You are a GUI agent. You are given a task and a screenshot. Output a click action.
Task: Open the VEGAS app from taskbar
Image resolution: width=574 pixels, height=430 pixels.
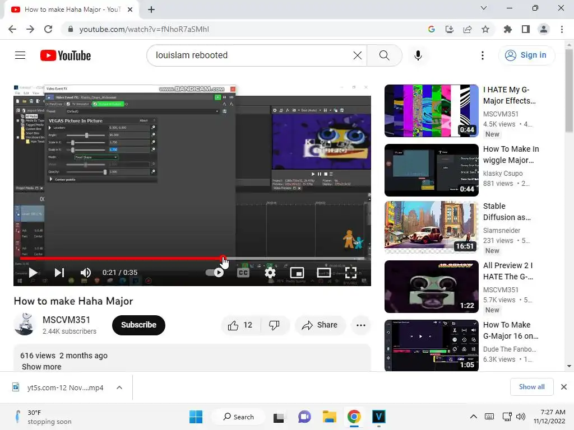coord(378,417)
